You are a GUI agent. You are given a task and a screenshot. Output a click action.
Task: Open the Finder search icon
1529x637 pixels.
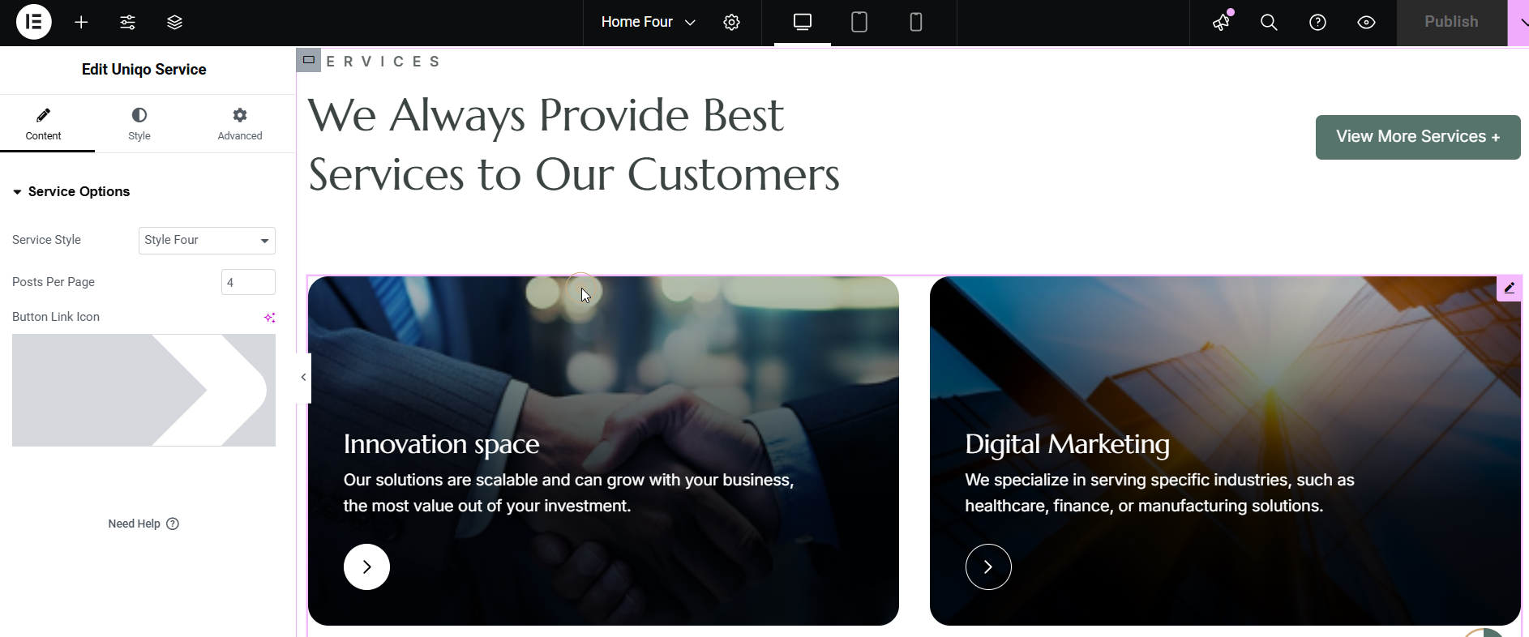1270,23
